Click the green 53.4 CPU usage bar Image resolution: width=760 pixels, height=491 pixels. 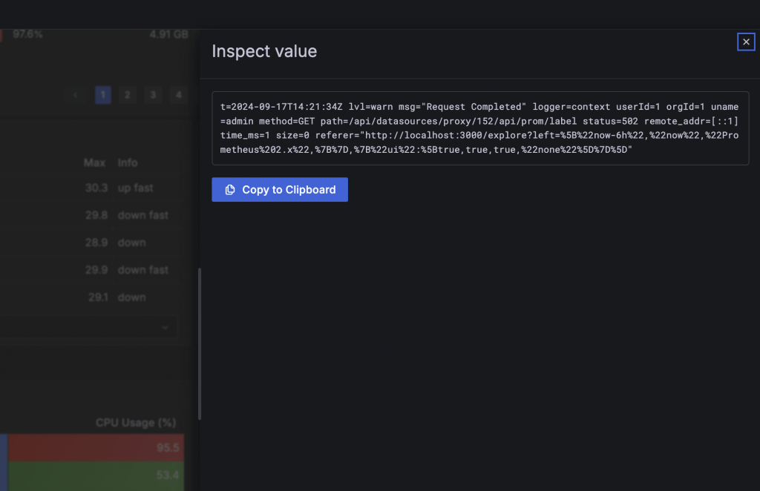[x=95, y=475]
